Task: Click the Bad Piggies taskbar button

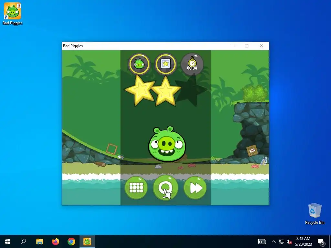Action: pyautogui.click(x=87, y=242)
